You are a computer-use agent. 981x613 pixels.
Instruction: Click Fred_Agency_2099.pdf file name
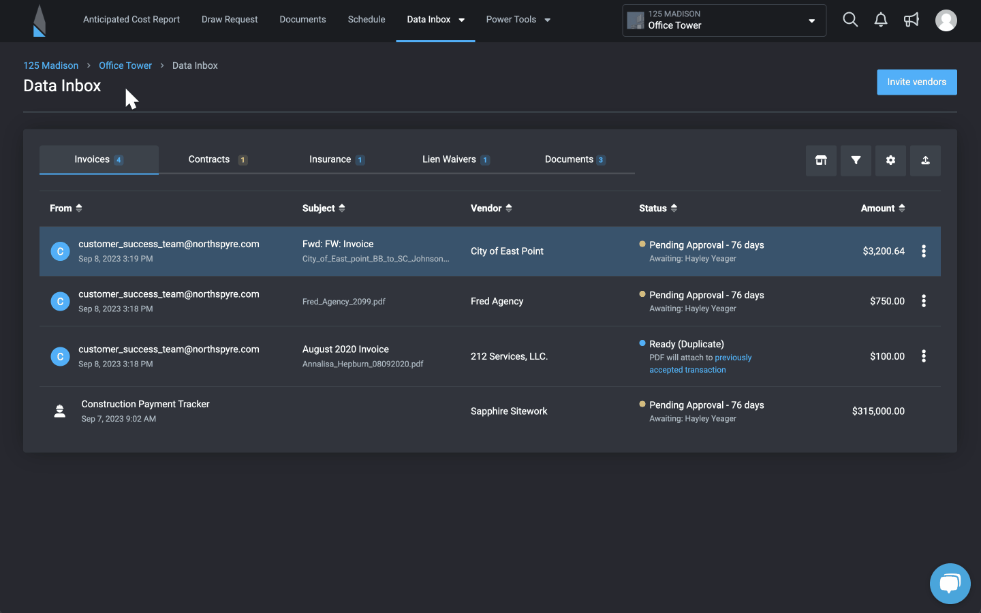click(x=344, y=302)
